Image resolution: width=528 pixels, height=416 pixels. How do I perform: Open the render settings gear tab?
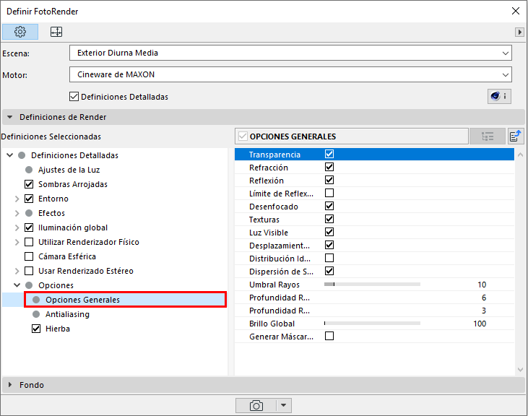click(x=20, y=32)
